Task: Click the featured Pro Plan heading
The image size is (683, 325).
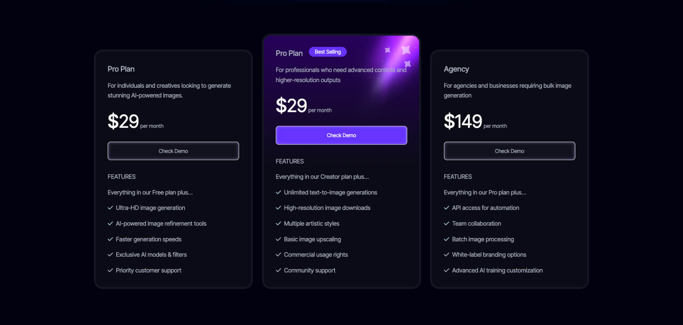Action: [289, 53]
